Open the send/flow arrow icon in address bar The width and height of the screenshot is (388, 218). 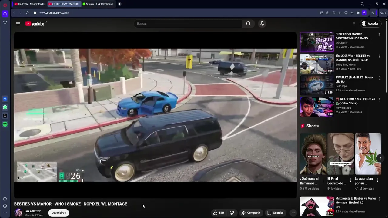tap(340, 13)
